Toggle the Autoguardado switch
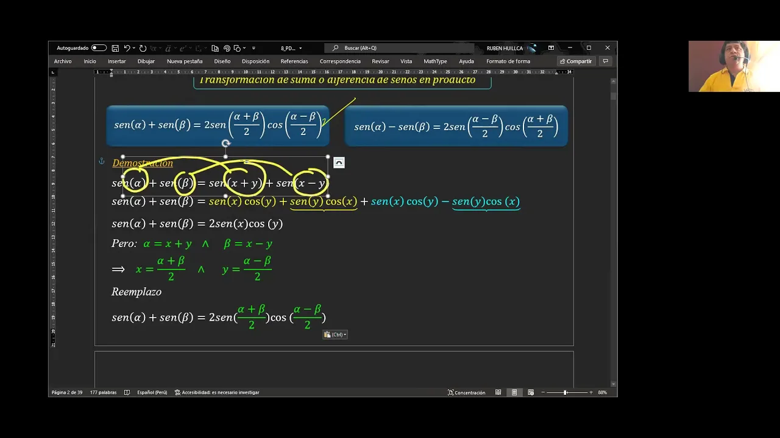 (x=99, y=48)
